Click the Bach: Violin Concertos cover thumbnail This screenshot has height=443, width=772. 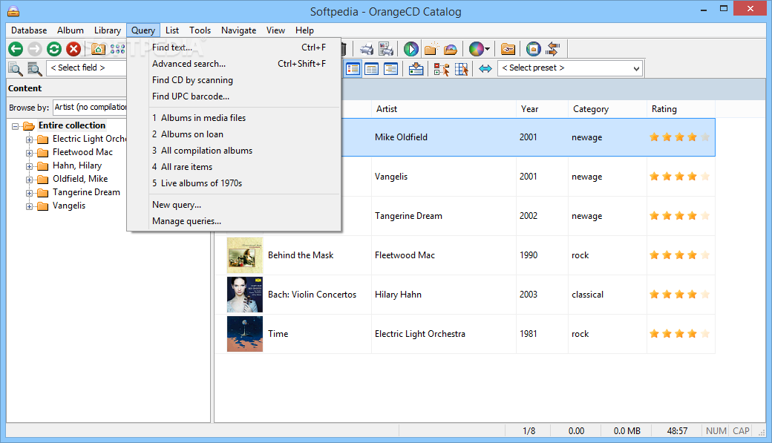tap(245, 295)
